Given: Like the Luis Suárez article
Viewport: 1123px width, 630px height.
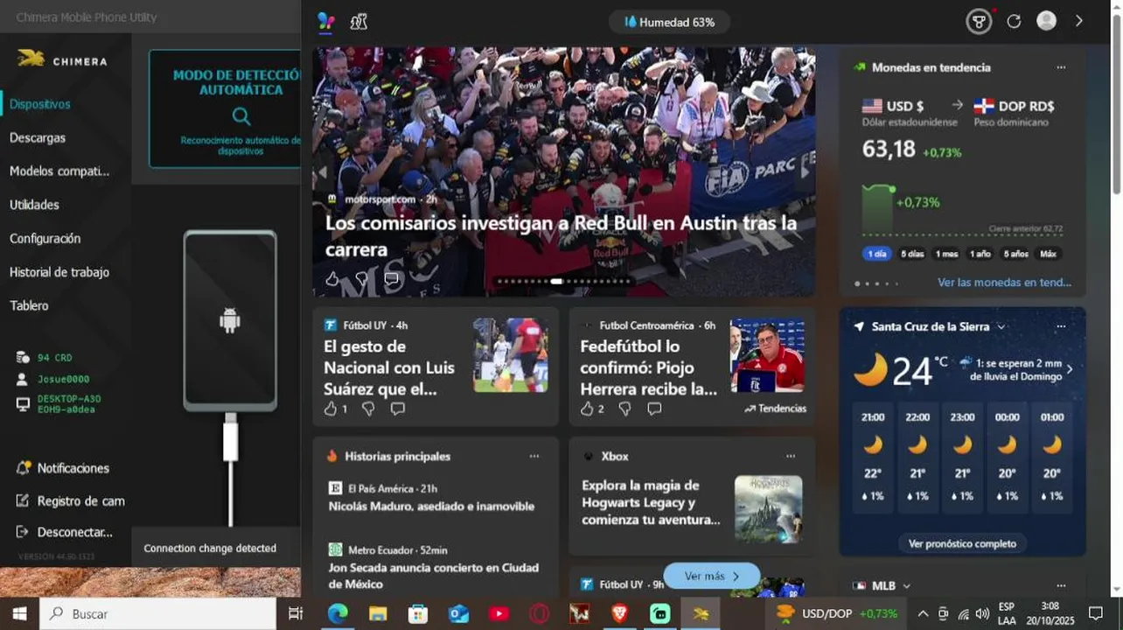Looking at the screenshot, I should coord(331,409).
